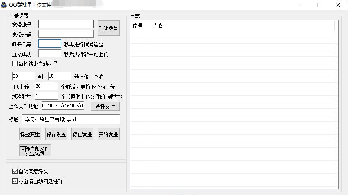This screenshot has width=348, height=195.
Task: Click the 清除当前文件发送记录 button
Action: (35, 150)
